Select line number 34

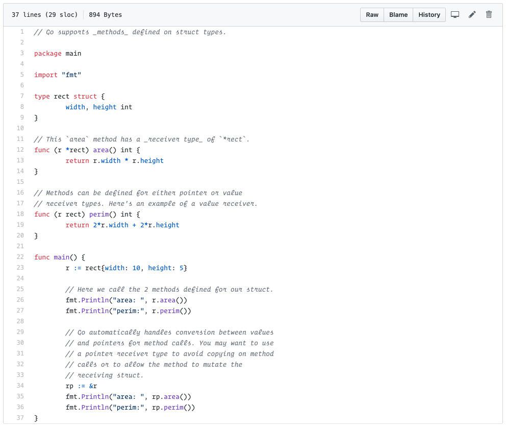tap(20, 386)
